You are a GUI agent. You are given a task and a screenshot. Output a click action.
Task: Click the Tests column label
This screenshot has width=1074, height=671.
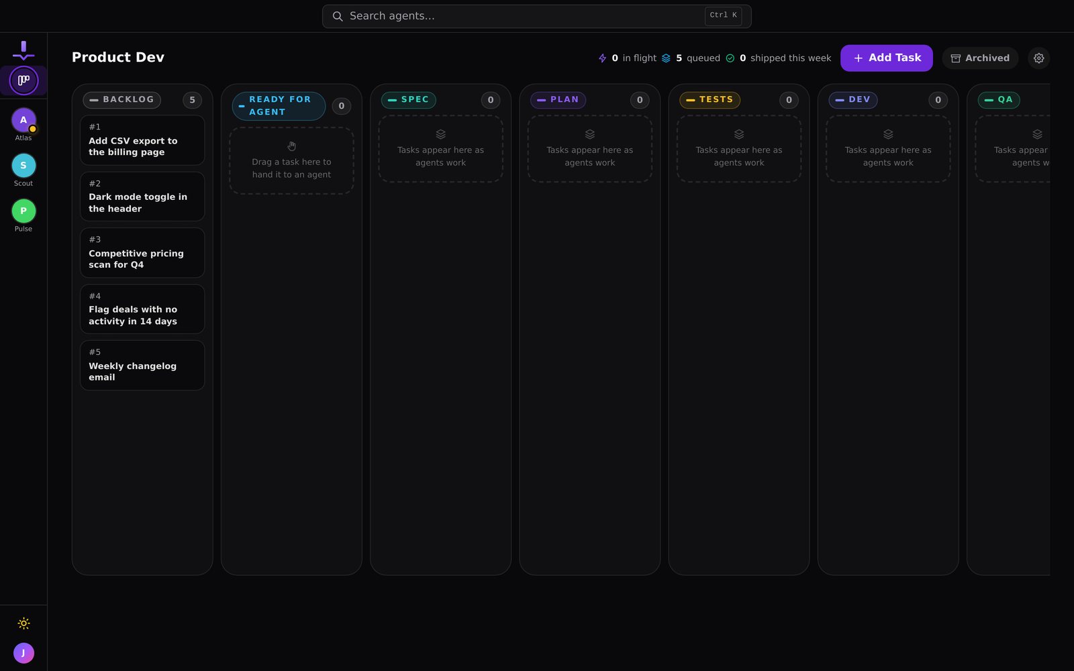coord(710,100)
